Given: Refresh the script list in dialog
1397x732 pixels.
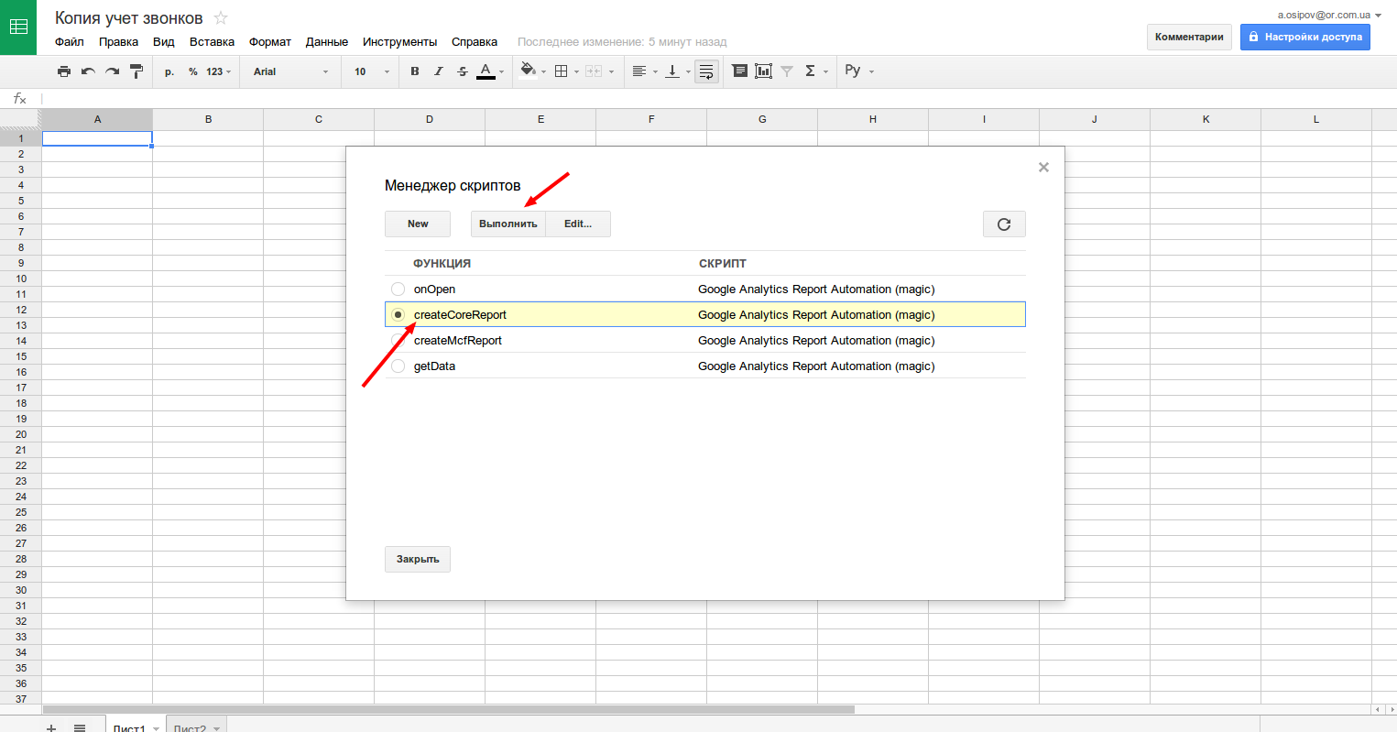Looking at the screenshot, I should 1004,224.
